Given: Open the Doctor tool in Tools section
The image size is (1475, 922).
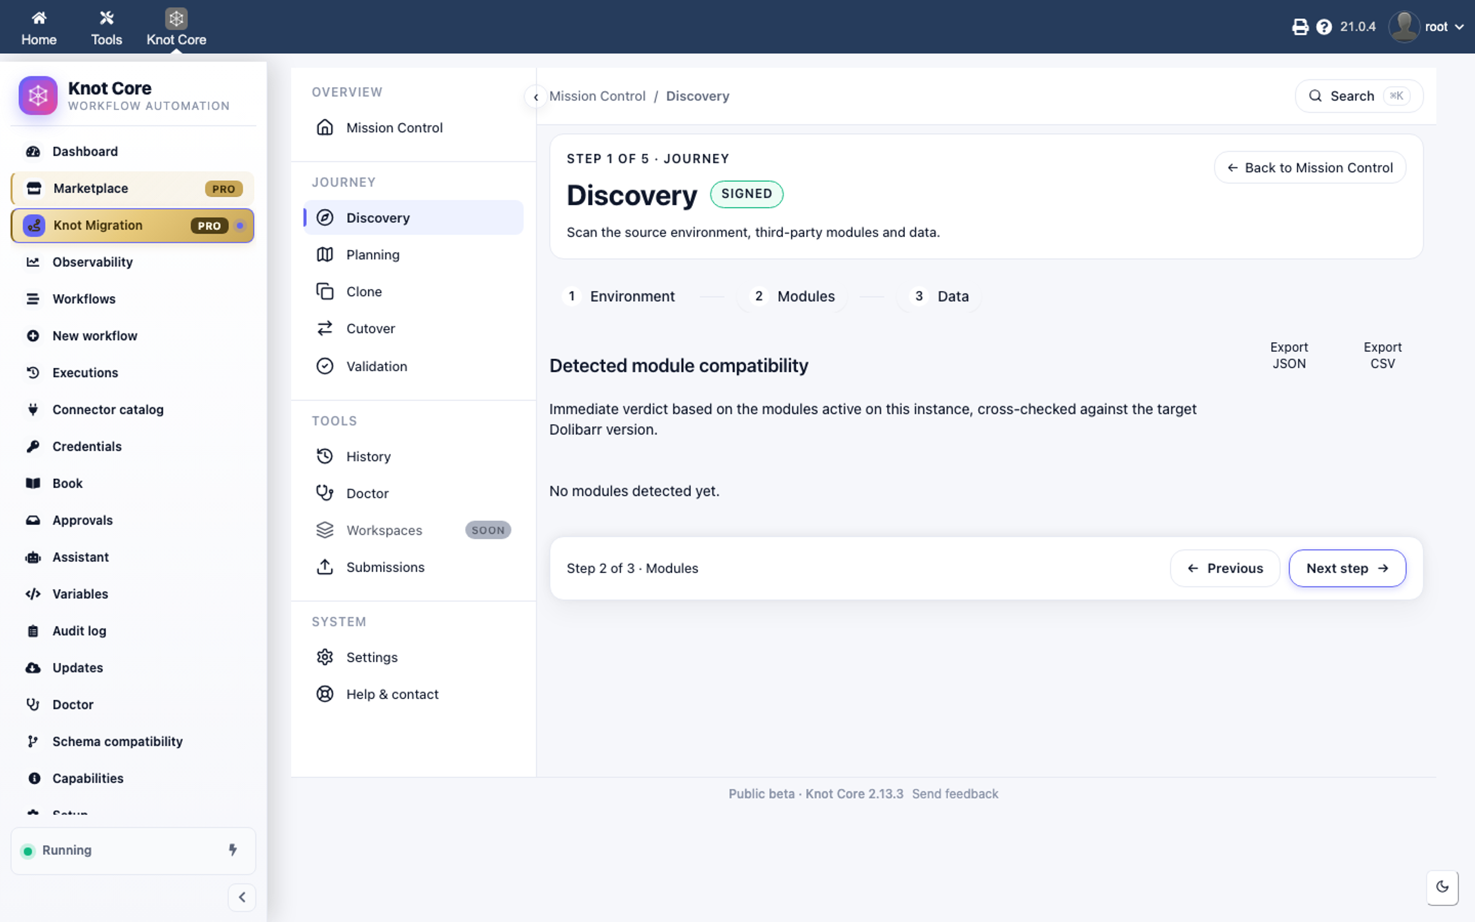Looking at the screenshot, I should [x=413, y=493].
